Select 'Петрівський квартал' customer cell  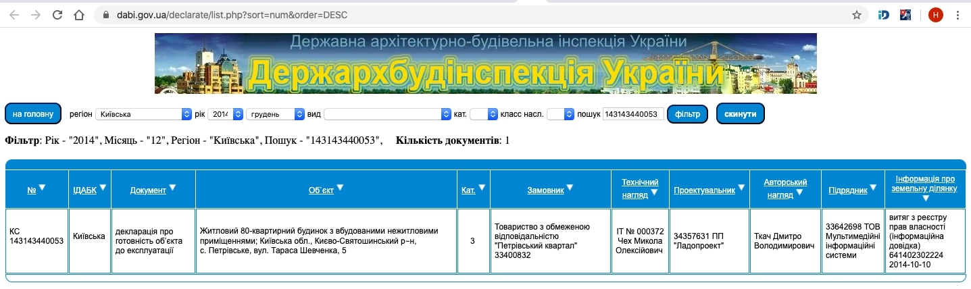(x=550, y=241)
